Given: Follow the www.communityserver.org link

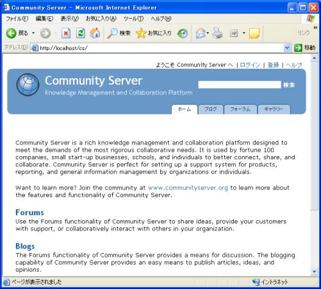Looking at the screenshot, I should tap(188, 188).
